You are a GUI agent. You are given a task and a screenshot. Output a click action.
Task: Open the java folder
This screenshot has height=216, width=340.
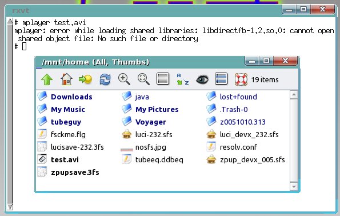[135, 97]
